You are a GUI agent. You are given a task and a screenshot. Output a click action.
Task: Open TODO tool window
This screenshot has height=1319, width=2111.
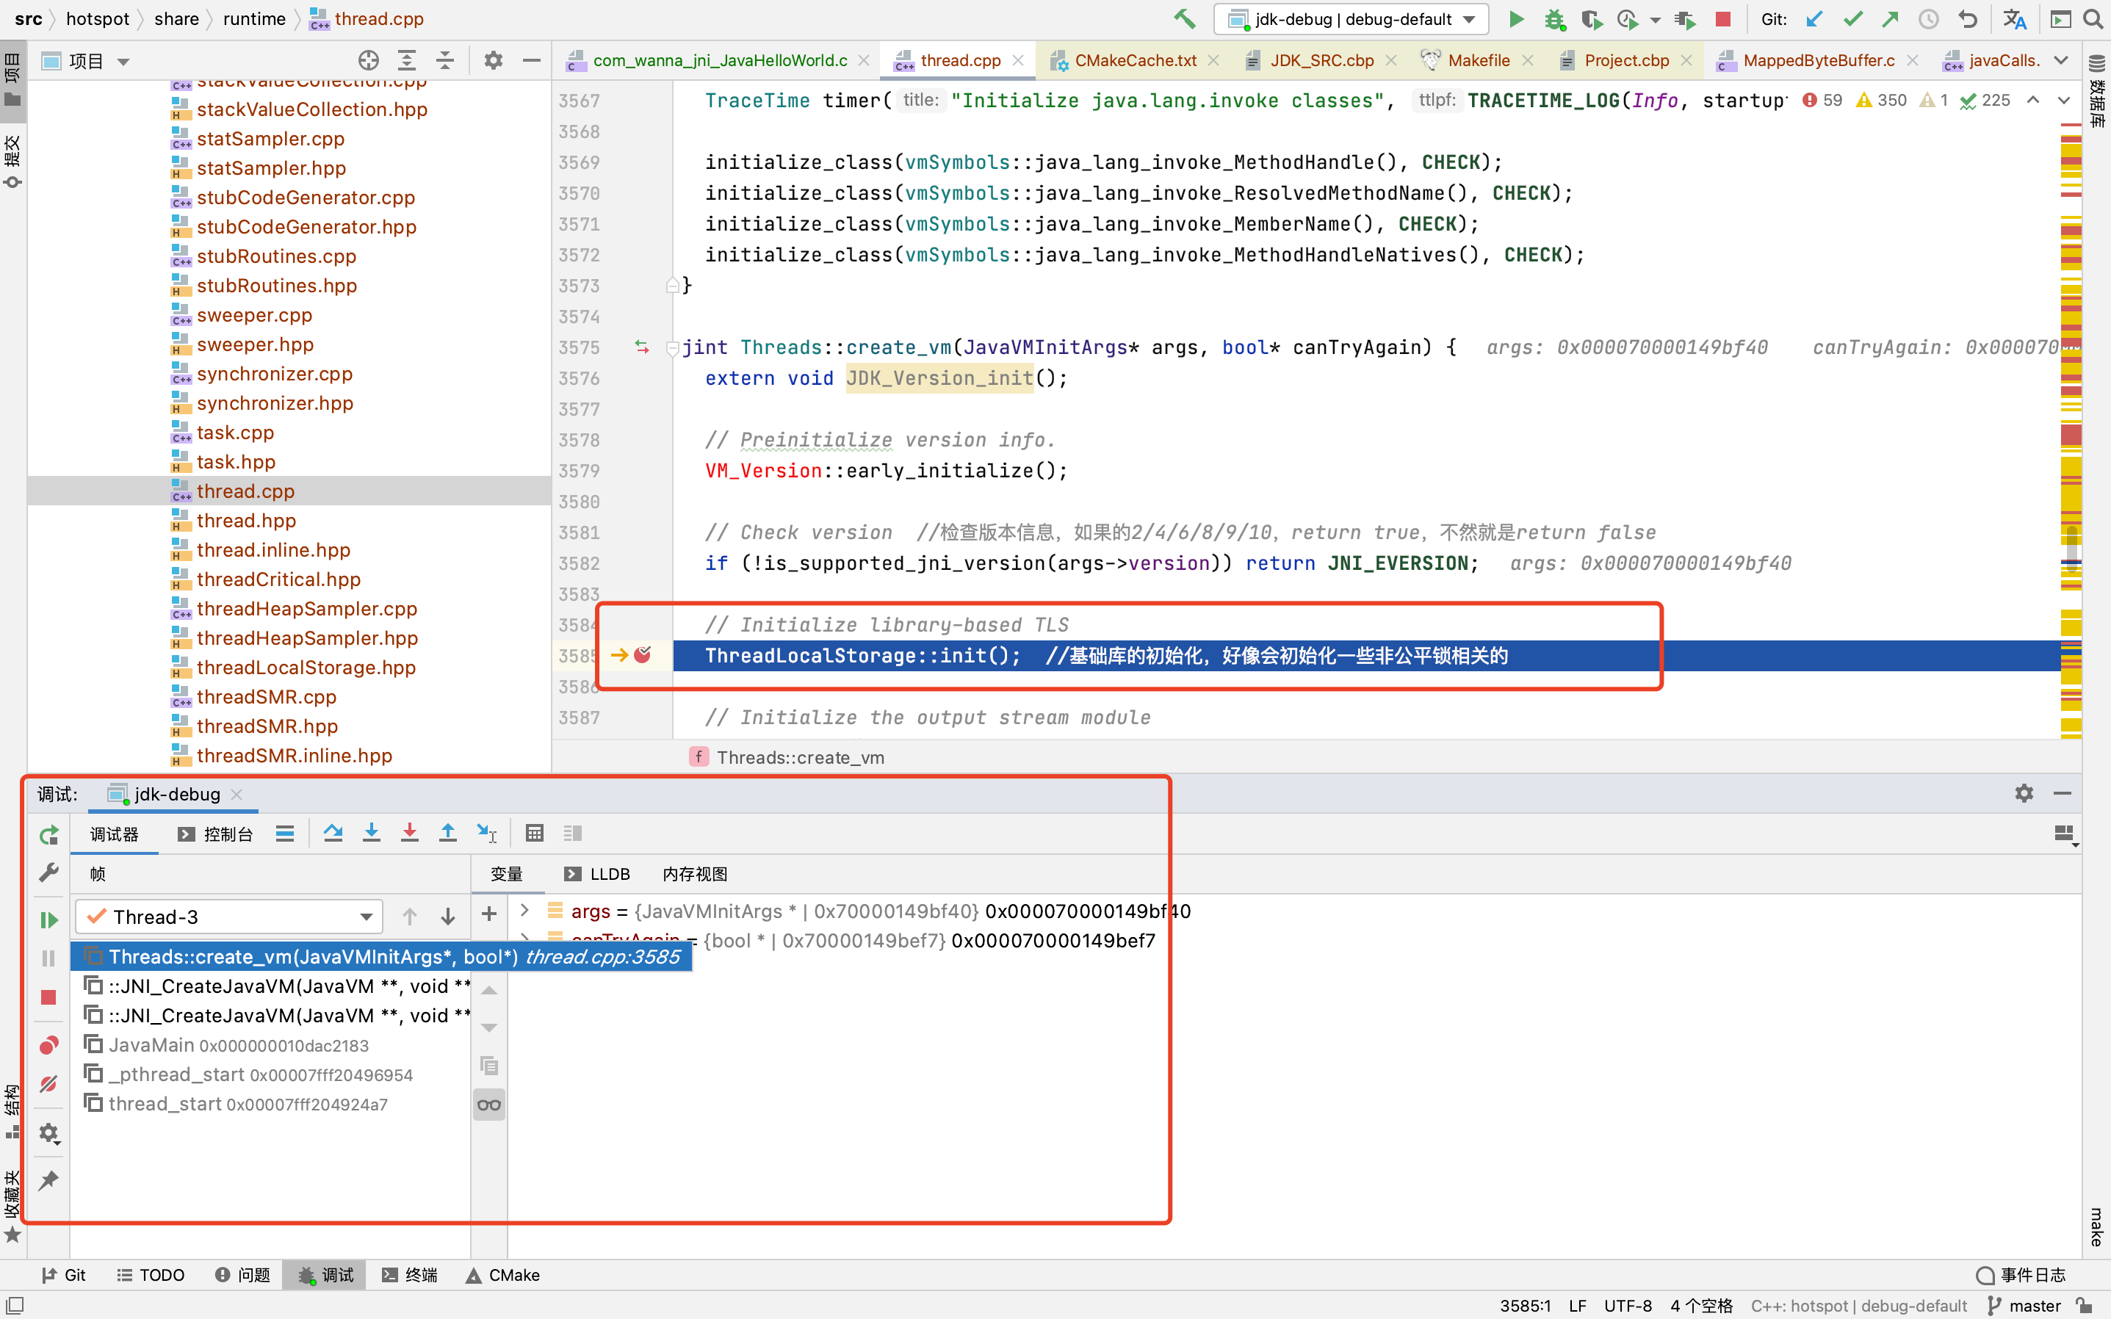tap(151, 1276)
